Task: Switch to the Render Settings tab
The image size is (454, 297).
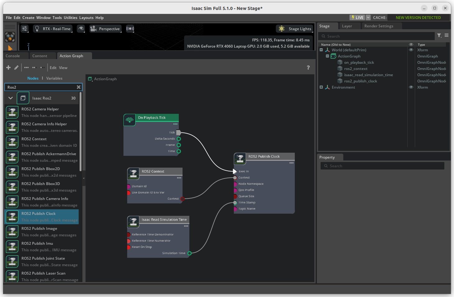Action: [x=378, y=26]
